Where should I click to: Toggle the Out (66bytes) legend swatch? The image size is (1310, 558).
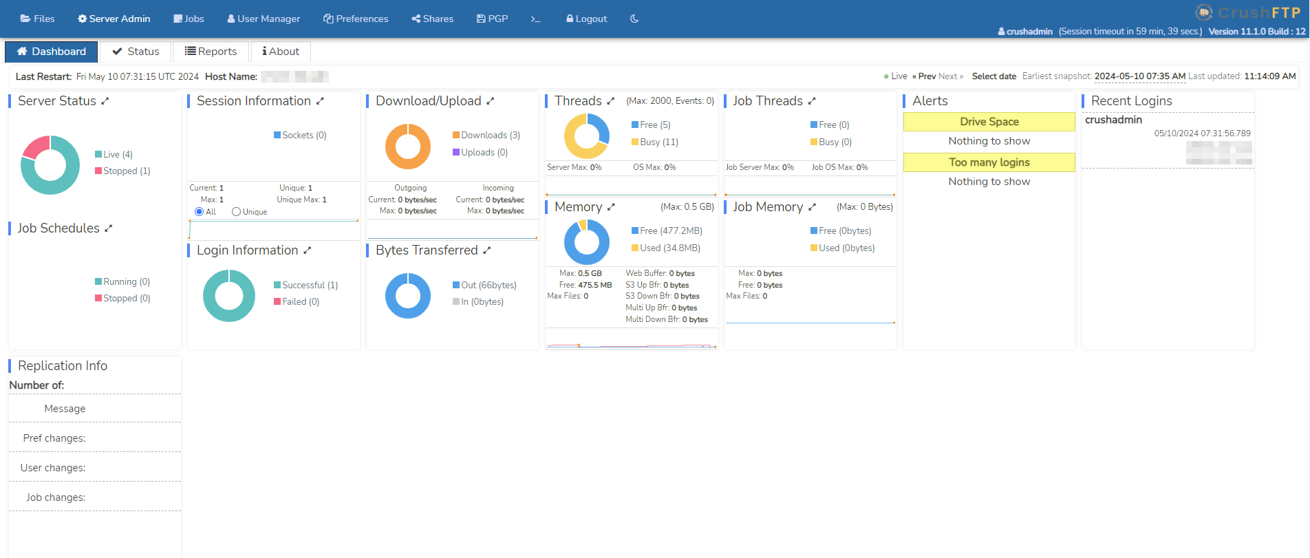click(456, 285)
